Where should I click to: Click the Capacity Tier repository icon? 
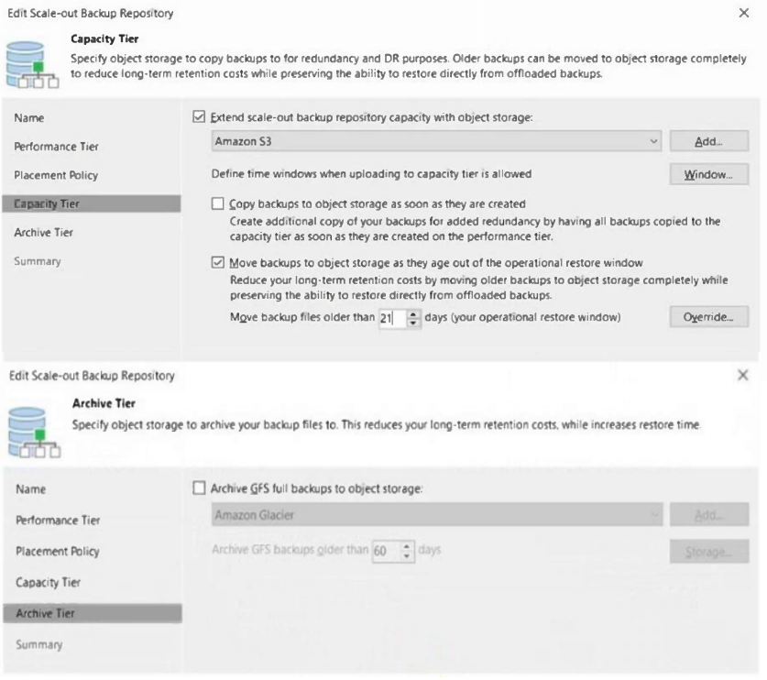34,65
